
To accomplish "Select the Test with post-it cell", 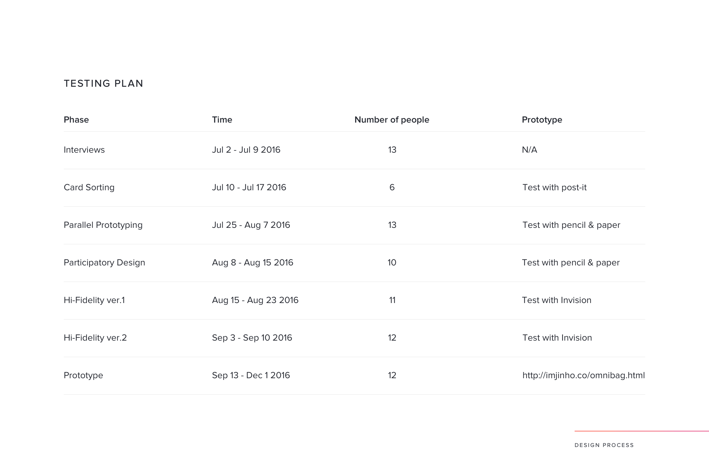I will coord(554,187).
